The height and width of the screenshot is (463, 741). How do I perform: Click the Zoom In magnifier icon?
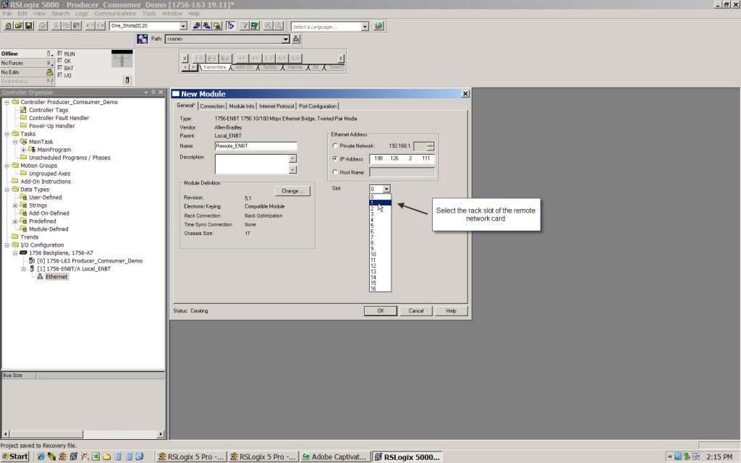(x=268, y=26)
